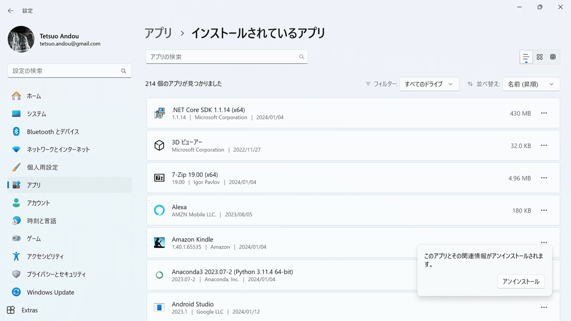Screen dimensions: 571x321
Task: Go to ホーム in the sidebar
Action: click(70, 96)
